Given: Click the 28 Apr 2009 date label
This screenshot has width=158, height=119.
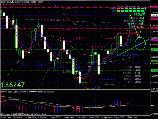Looking at the screenshot, I should coord(106,117).
